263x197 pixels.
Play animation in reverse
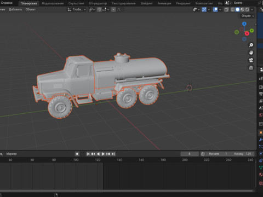[98, 154]
